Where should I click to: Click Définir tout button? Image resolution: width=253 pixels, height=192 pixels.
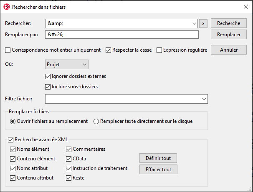(x=158, y=158)
